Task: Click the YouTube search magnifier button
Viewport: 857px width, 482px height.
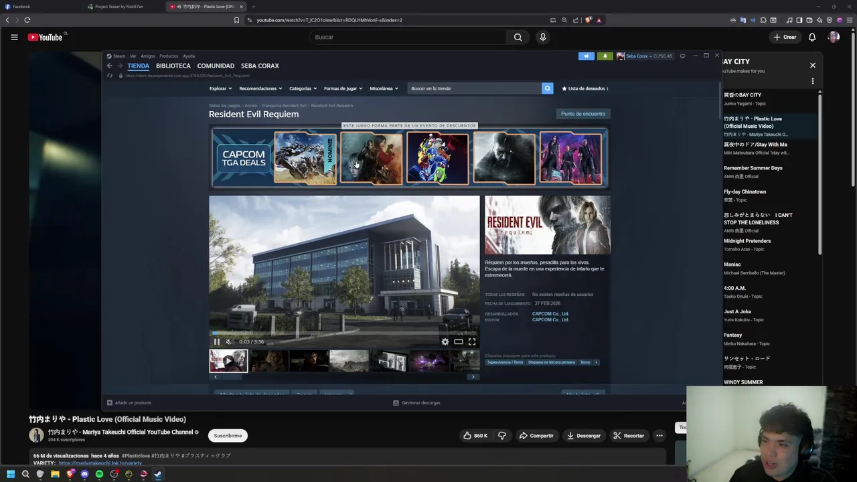Action: (x=518, y=37)
